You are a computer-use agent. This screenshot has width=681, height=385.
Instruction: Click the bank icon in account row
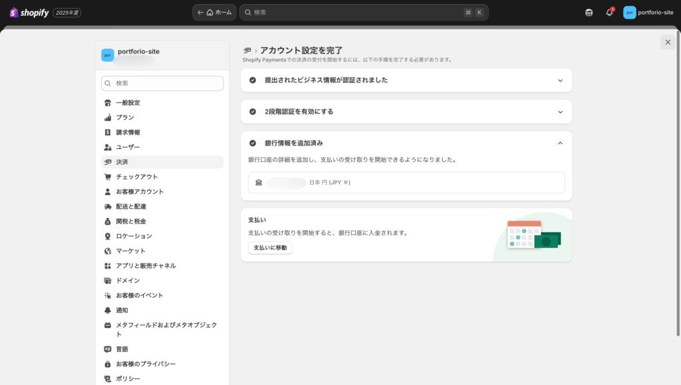[x=259, y=182]
